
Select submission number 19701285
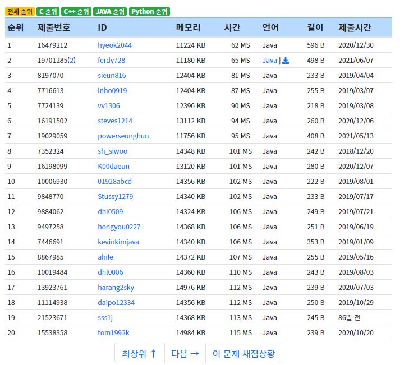[x=52, y=61]
